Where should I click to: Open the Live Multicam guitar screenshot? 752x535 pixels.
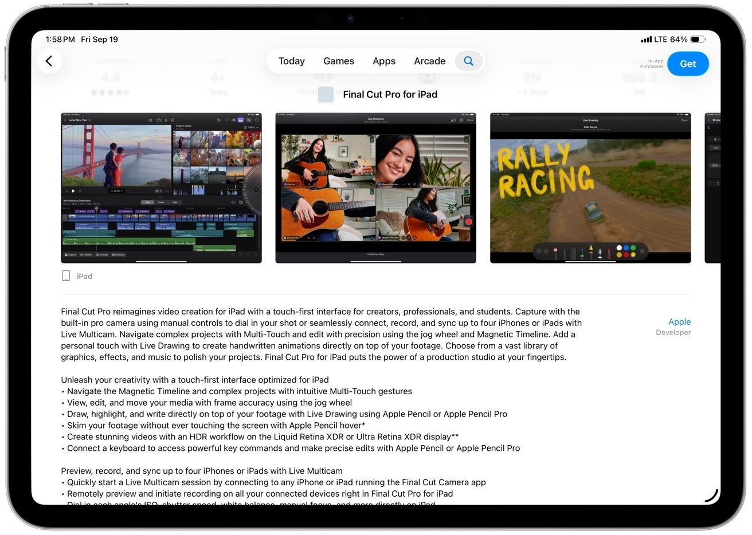(x=375, y=188)
